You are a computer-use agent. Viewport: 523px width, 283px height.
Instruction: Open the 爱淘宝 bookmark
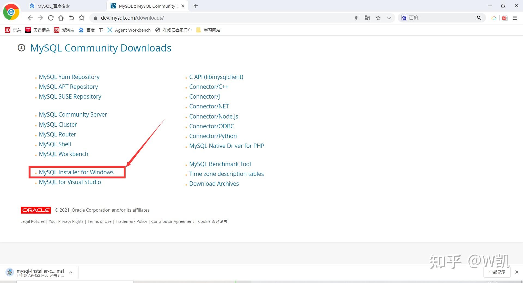click(64, 30)
